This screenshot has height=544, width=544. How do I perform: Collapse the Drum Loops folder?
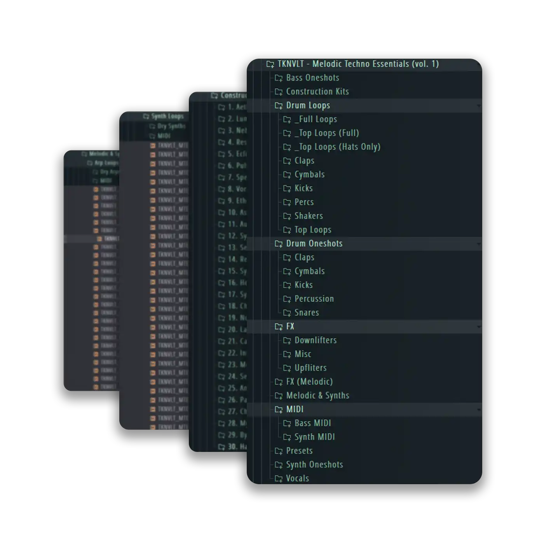coord(478,106)
